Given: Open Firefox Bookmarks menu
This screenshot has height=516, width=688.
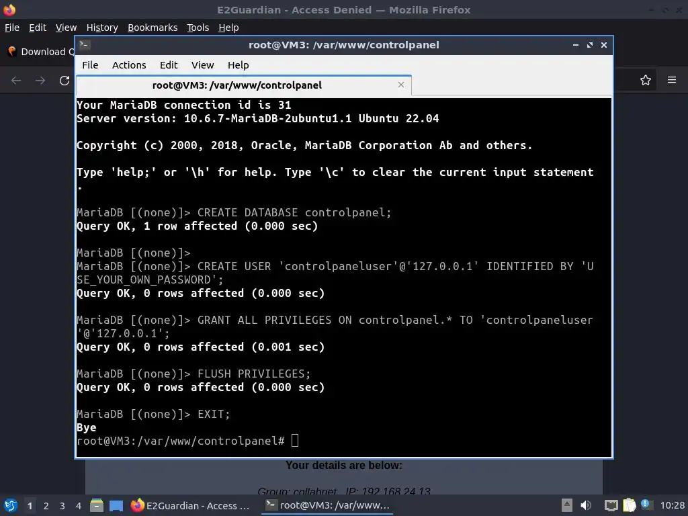Looking at the screenshot, I should coord(153,28).
